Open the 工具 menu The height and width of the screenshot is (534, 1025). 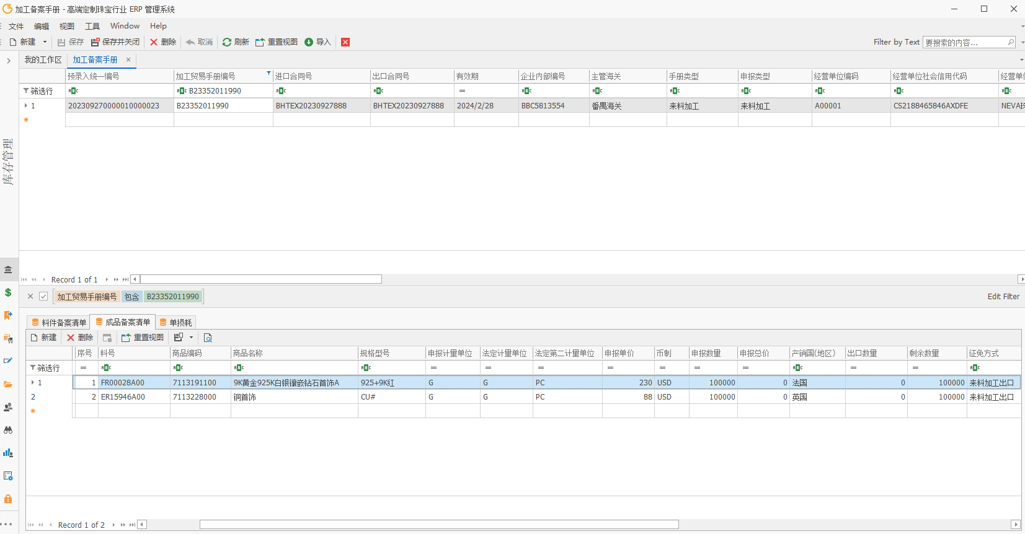92,26
